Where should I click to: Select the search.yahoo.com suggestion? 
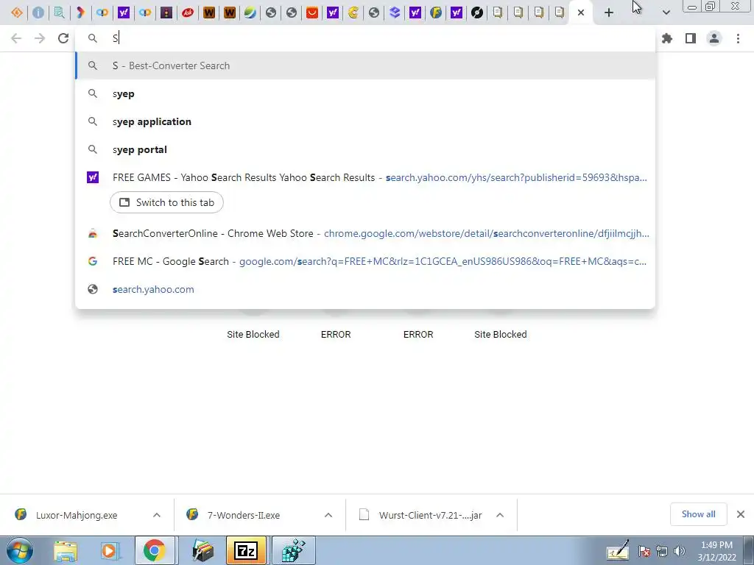(x=365, y=289)
